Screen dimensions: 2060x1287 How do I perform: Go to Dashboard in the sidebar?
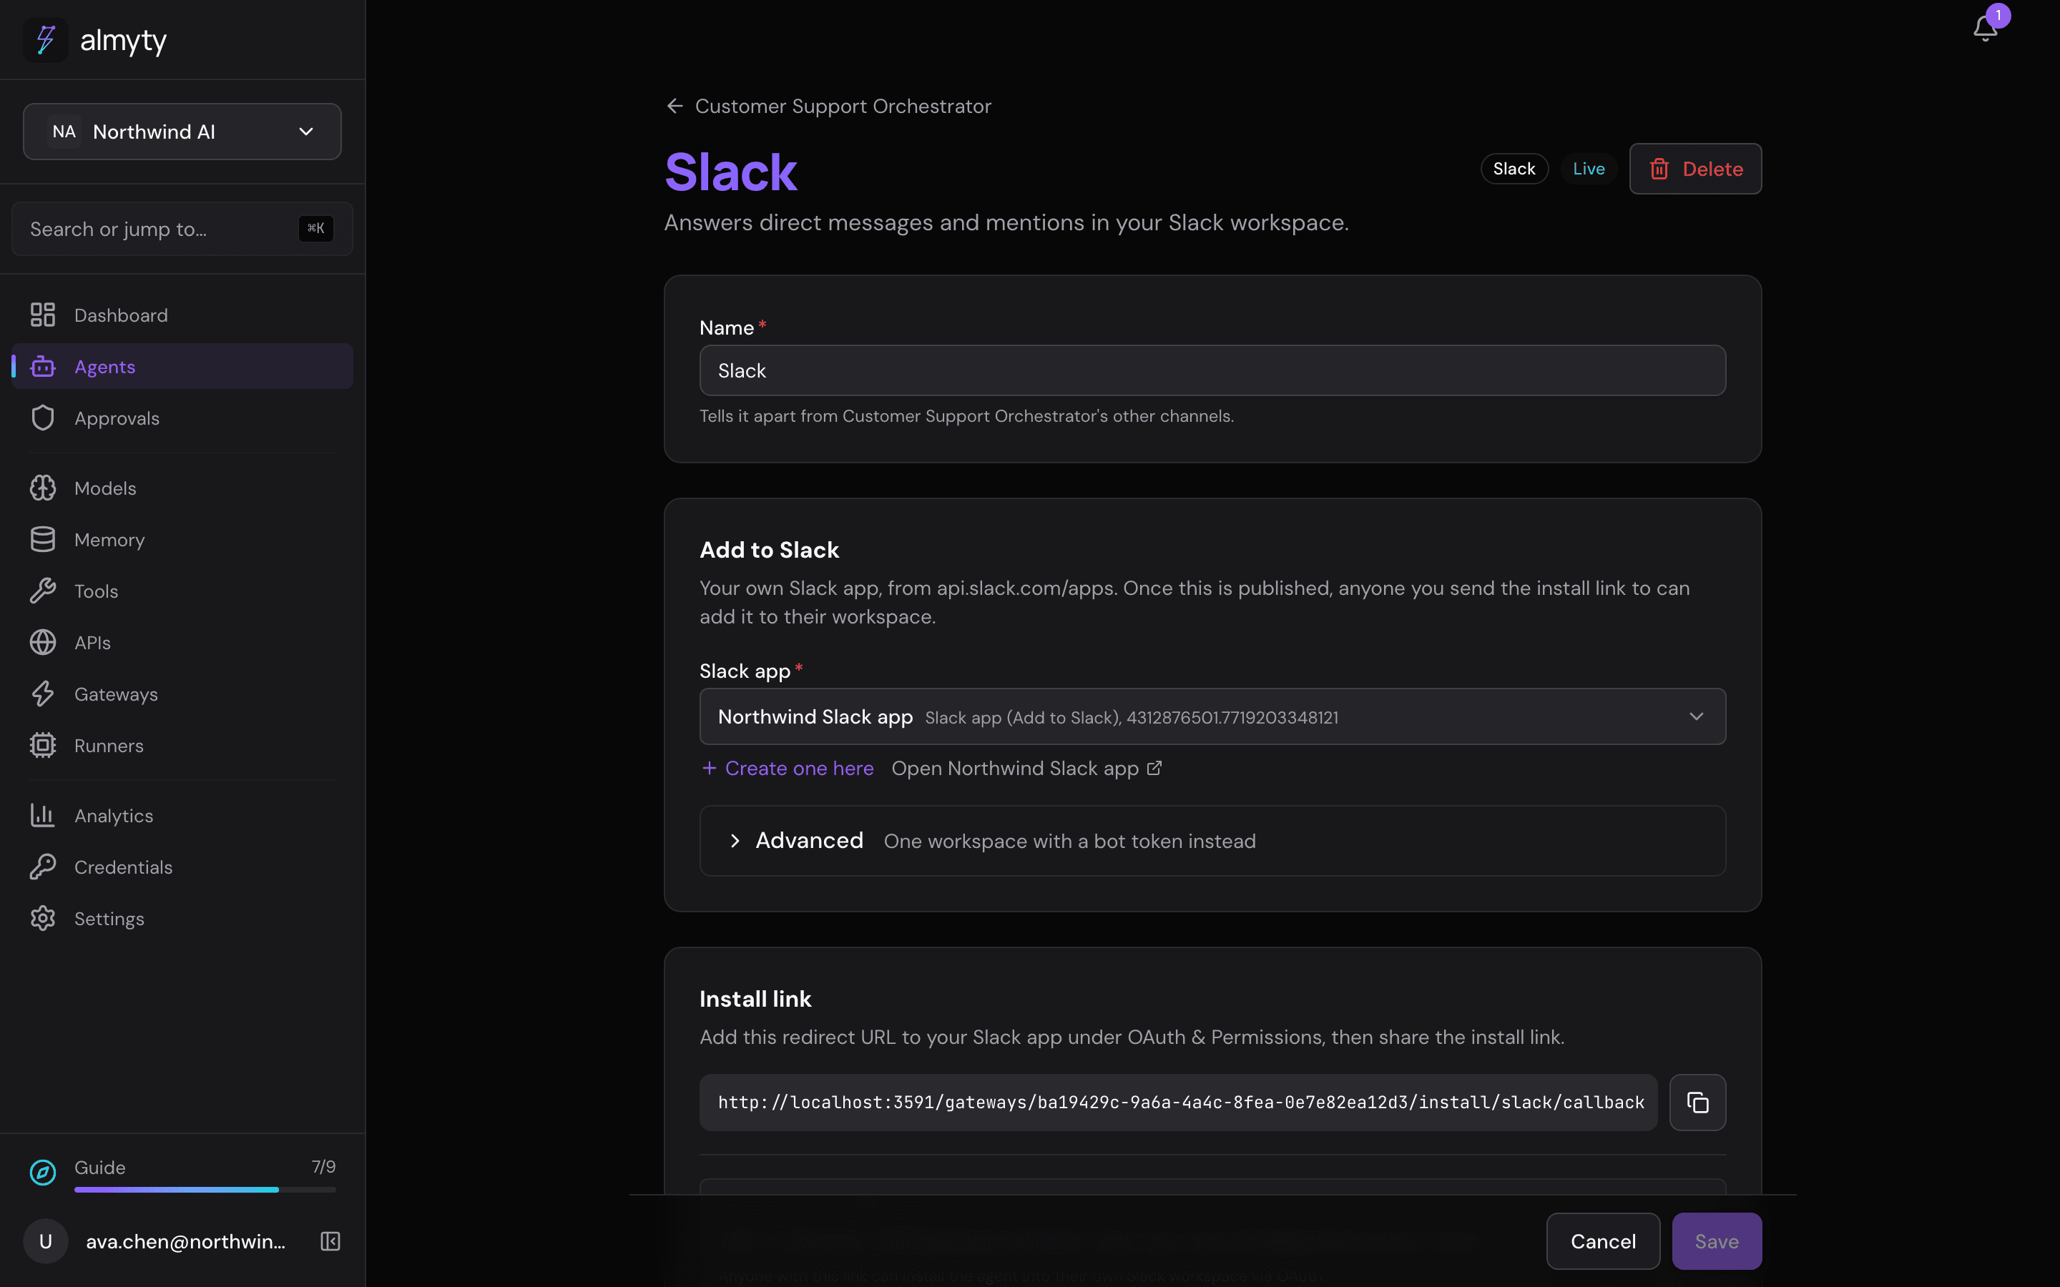click(x=182, y=315)
